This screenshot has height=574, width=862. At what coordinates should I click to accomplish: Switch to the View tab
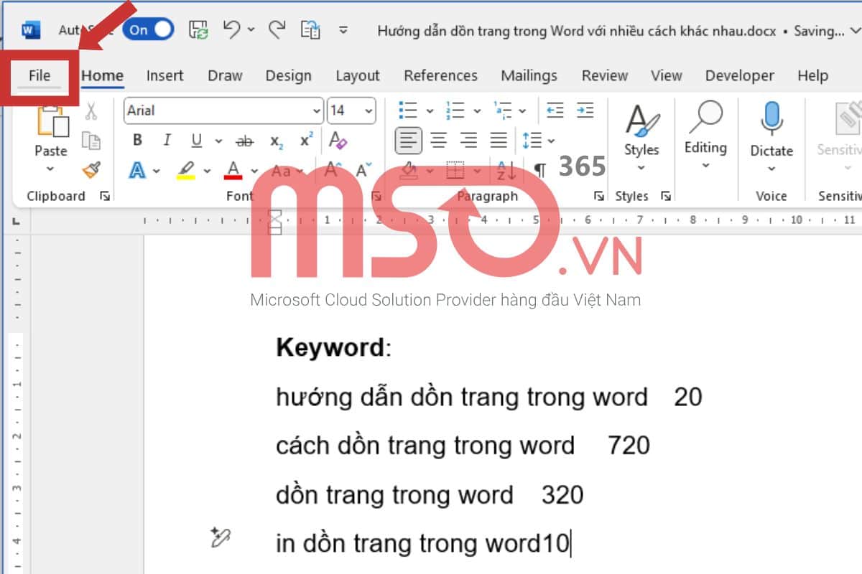[x=667, y=75]
